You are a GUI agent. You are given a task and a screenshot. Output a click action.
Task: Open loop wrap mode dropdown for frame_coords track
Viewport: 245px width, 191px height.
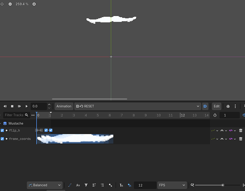(x=232, y=139)
